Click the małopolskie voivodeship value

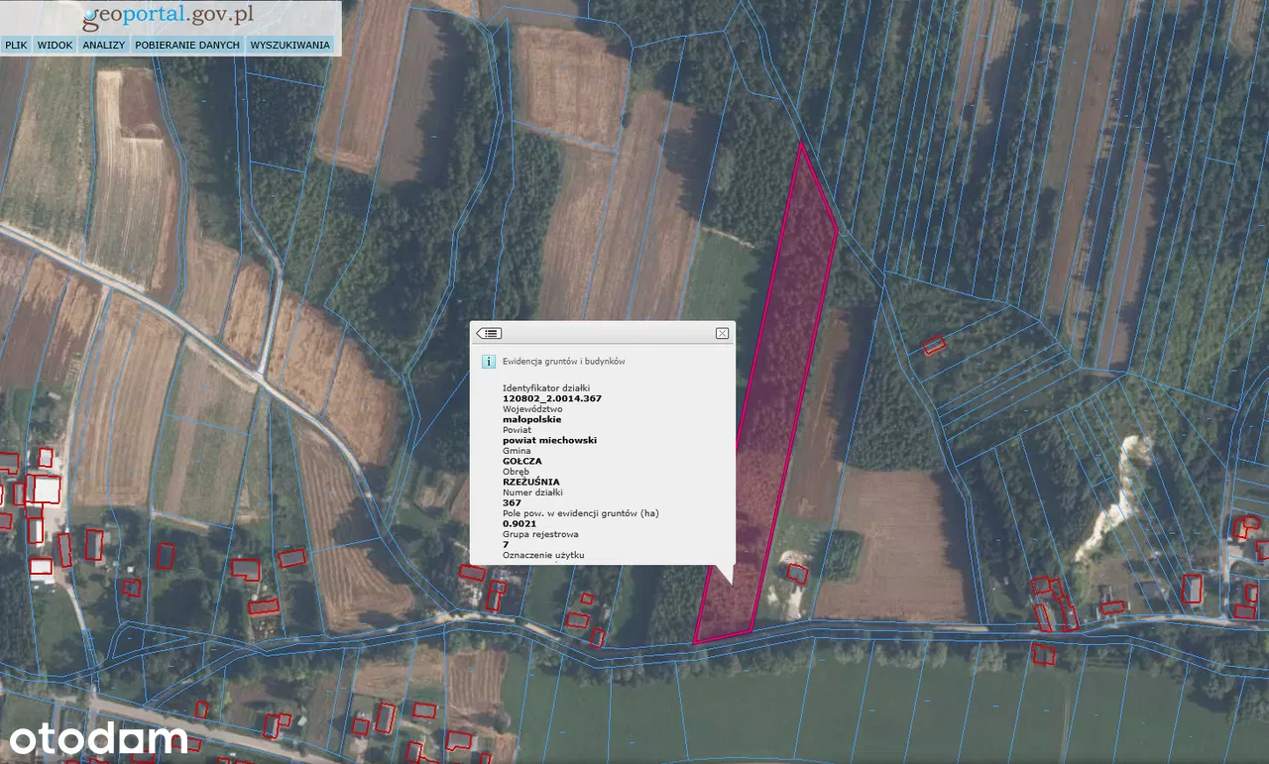[532, 419]
